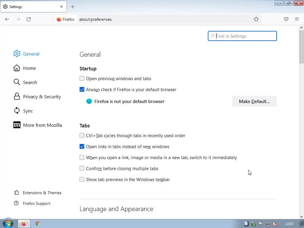Click the 'Firefox is not your default browser' text
Image resolution: width=304 pixels, height=228 pixels.
click(129, 102)
